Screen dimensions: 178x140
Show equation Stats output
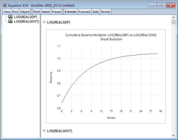tap(96, 12)
